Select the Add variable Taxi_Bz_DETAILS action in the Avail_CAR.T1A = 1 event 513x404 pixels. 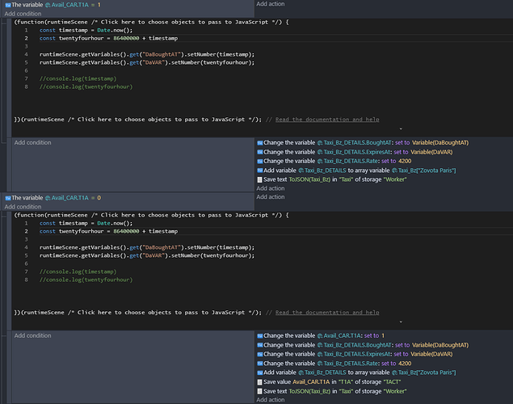coord(356,170)
